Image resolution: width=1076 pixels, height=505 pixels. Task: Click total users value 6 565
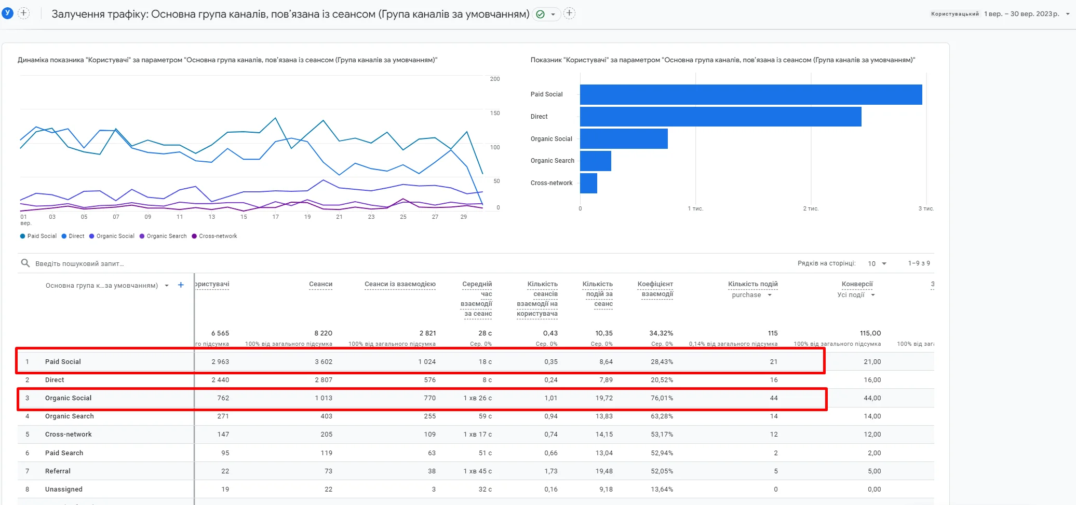click(220, 333)
